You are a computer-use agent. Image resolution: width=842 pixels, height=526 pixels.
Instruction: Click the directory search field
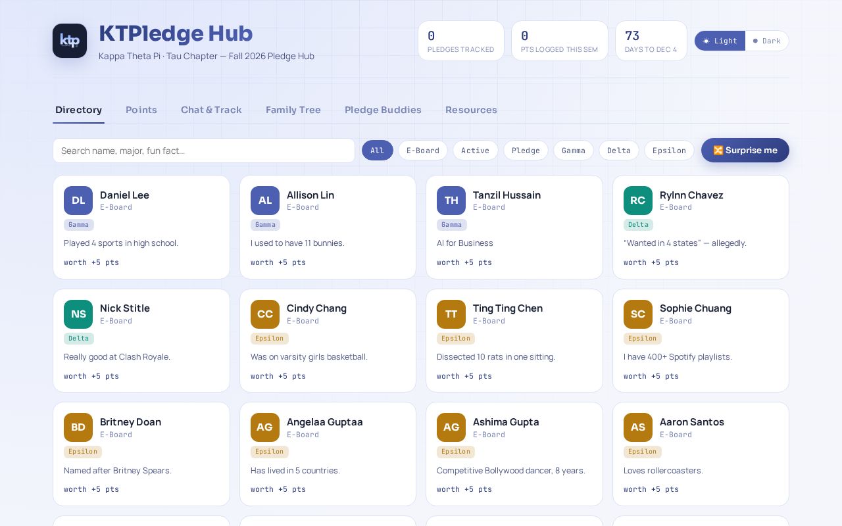[204, 151]
